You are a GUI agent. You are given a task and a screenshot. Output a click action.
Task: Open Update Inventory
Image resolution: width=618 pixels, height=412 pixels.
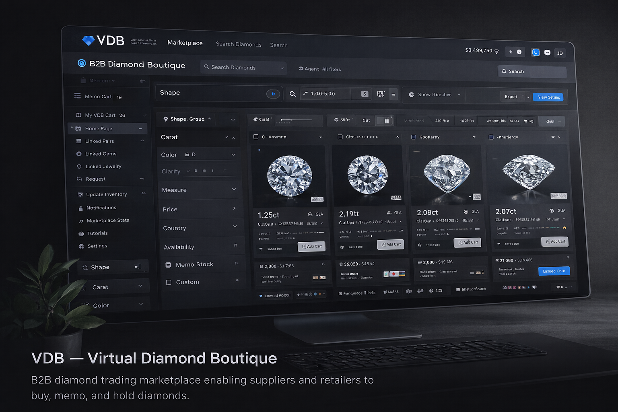(105, 194)
